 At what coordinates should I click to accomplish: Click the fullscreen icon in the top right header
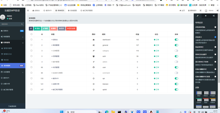click(201, 10)
